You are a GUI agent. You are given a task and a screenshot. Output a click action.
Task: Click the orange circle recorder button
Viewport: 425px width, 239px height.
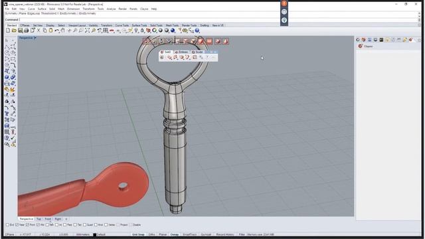[x=284, y=3]
